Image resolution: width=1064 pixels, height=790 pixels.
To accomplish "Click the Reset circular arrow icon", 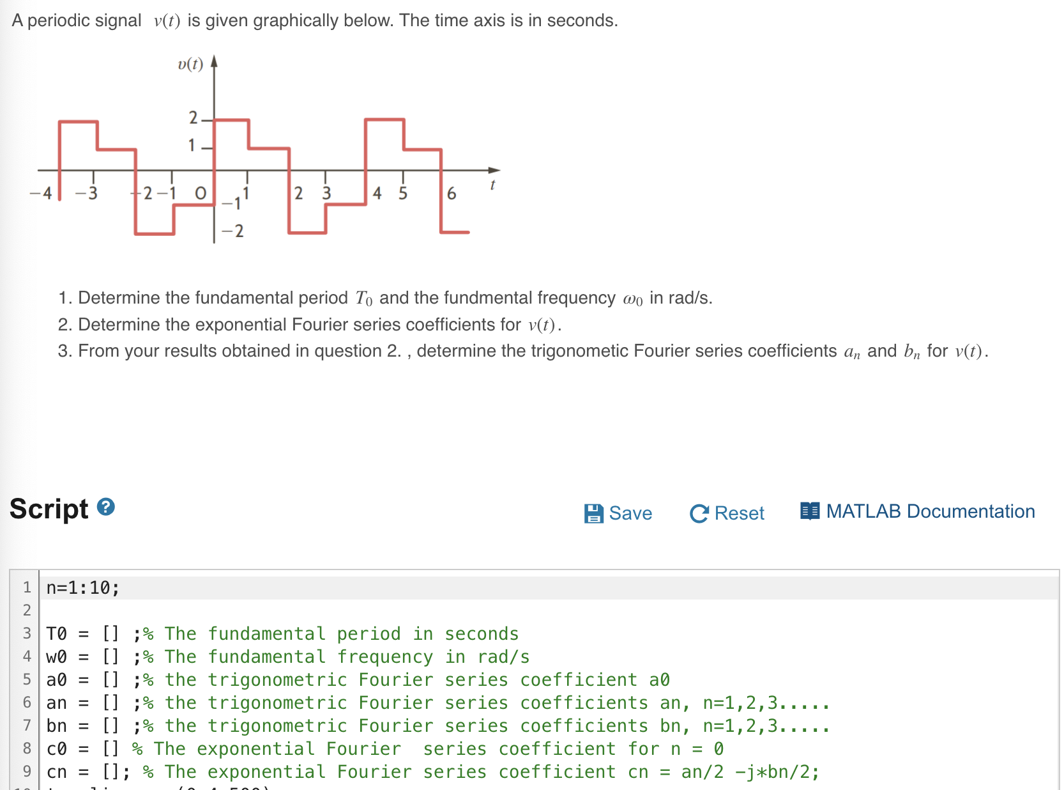I will coord(699,513).
